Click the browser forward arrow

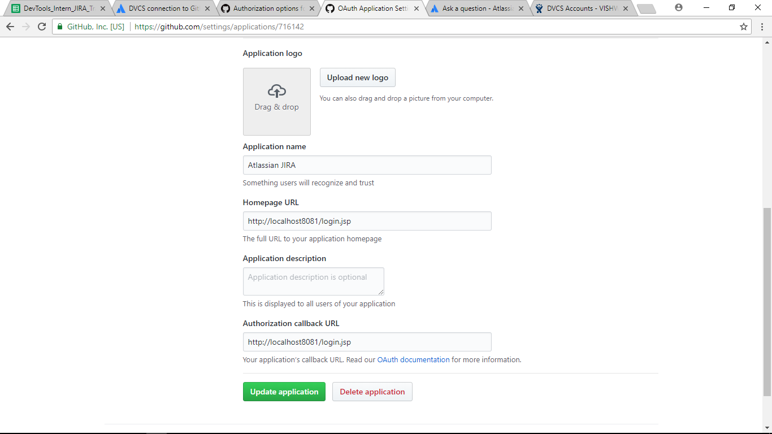(x=26, y=27)
